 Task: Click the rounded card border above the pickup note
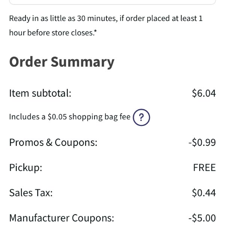click(x=112, y=3)
